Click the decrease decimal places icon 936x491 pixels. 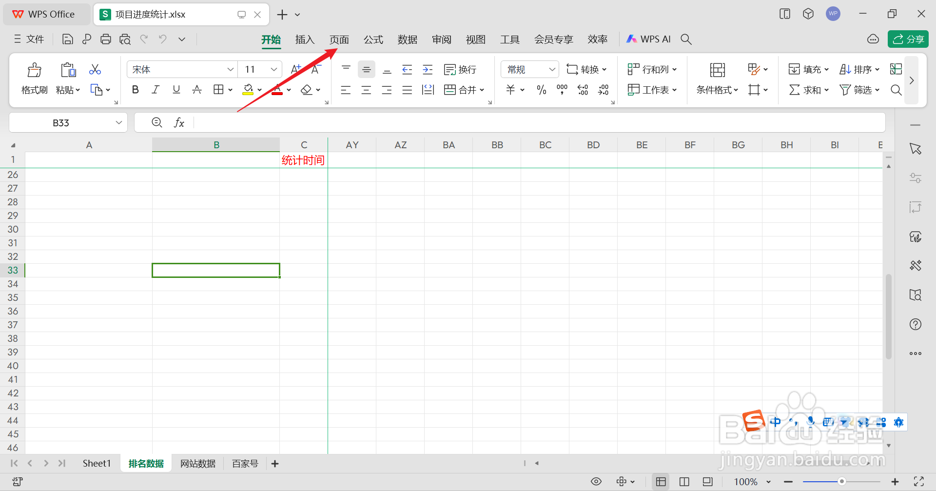604,90
